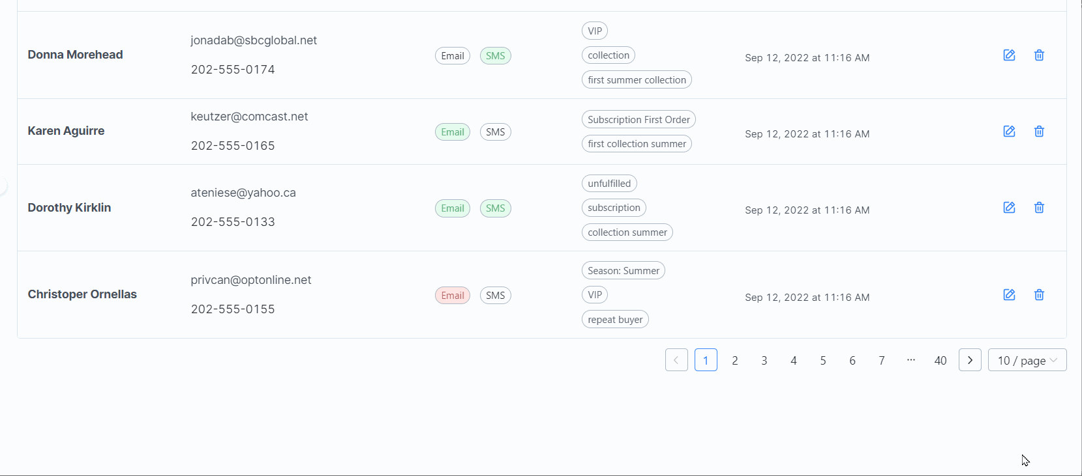Edit Christoper Ornellas's contact record
The height and width of the screenshot is (476, 1082).
pyautogui.click(x=1009, y=295)
